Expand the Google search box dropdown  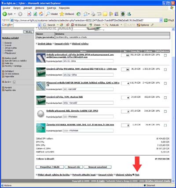(39, 25)
